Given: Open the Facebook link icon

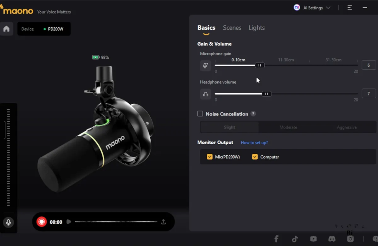Looking at the screenshot, I should pos(276,239).
